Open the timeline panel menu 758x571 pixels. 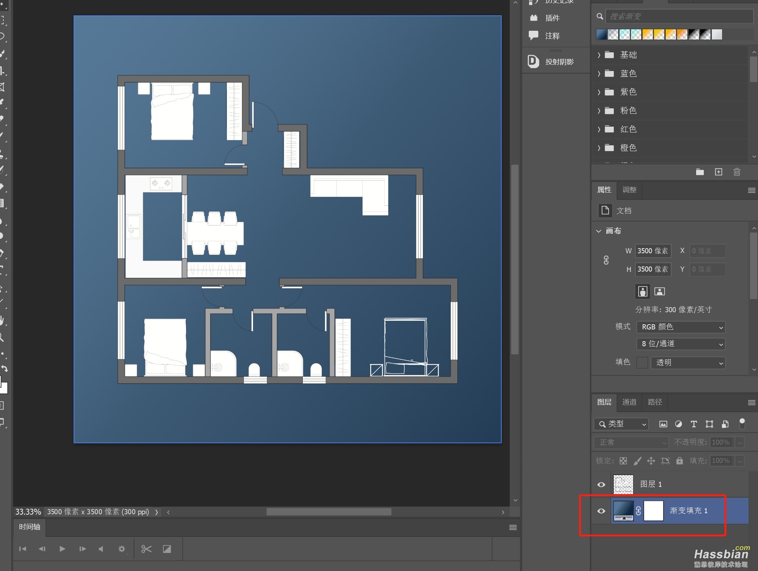(x=513, y=527)
